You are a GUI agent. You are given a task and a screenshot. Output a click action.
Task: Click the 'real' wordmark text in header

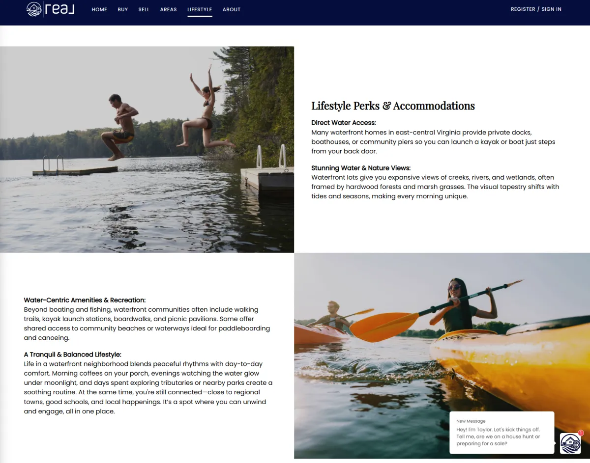pos(59,9)
